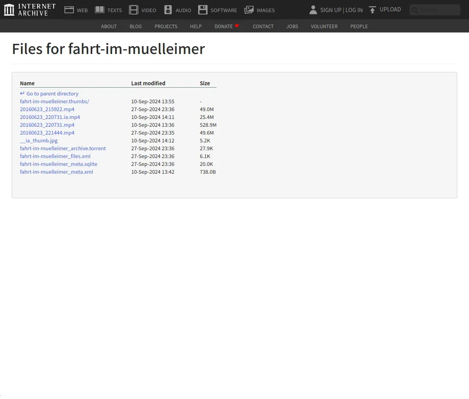Viewport: 469px width, 399px height.
Task: Click the VIDEO text label
Action: coord(149,11)
